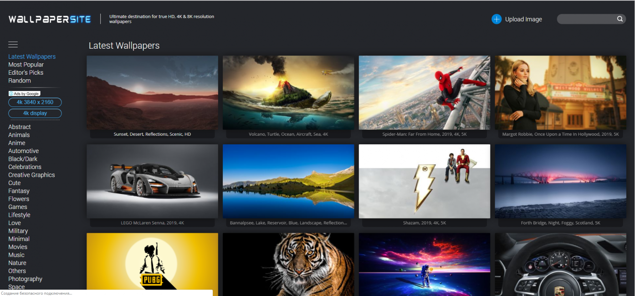Open the PUBG wallpaper thumbnail
The width and height of the screenshot is (635, 296).
tap(152, 264)
